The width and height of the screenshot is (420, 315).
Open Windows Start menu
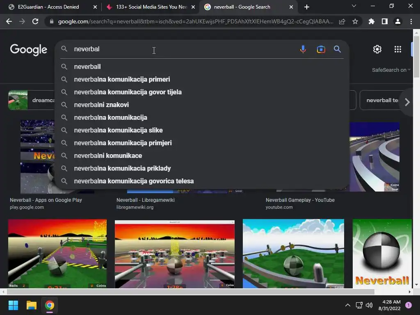pos(13,305)
